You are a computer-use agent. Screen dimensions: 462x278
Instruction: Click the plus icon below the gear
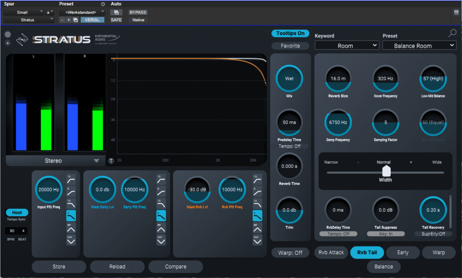click(x=8, y=43)
